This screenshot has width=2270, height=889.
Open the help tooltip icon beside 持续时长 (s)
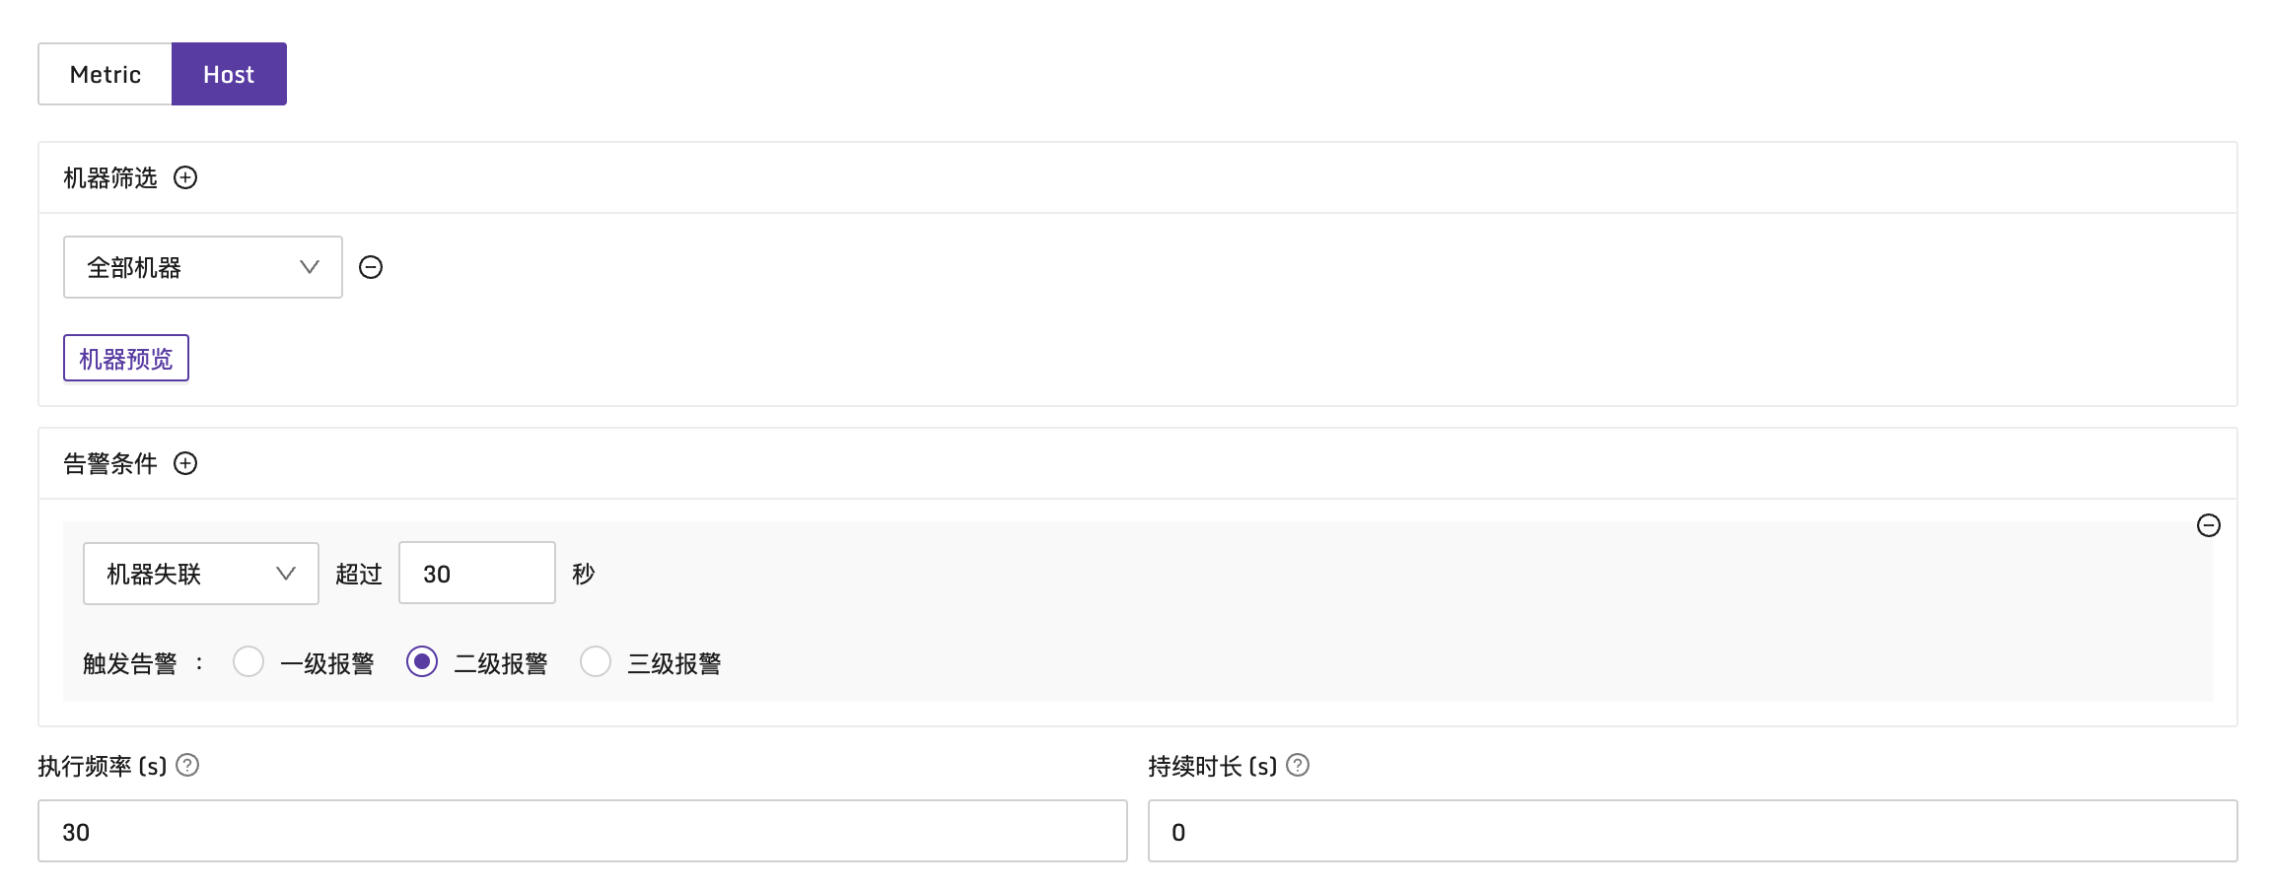click(1299, 764)
